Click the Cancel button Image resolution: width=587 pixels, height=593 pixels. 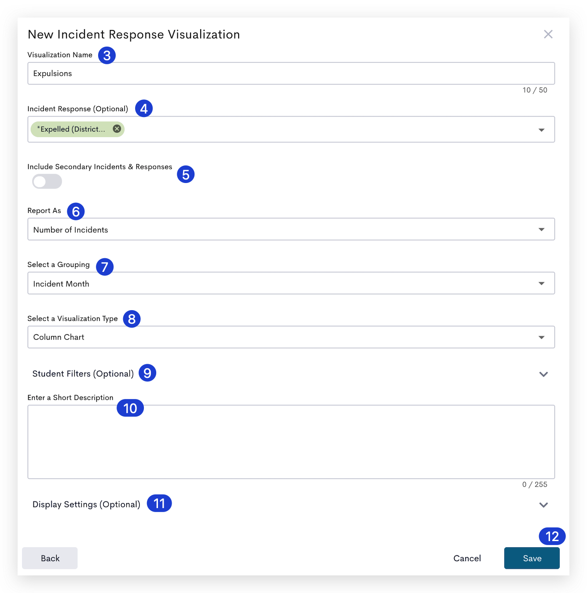click(x=467, y=558)
